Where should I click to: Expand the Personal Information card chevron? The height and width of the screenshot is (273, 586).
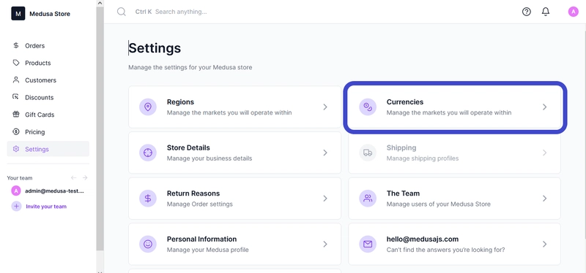[325, 245]
